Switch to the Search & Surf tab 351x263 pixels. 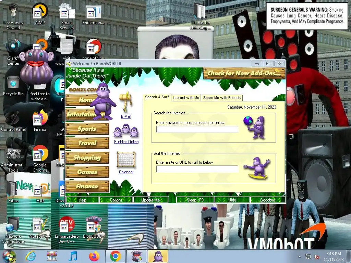[157, 97]
